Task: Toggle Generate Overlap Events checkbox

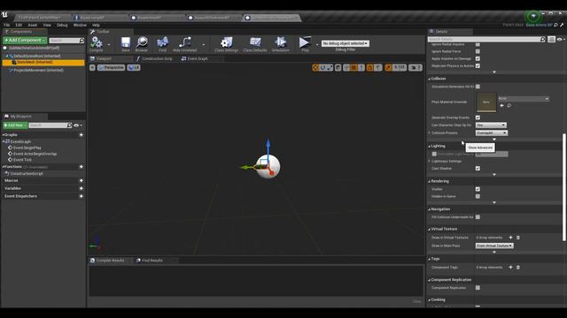Action: point(478,117)
